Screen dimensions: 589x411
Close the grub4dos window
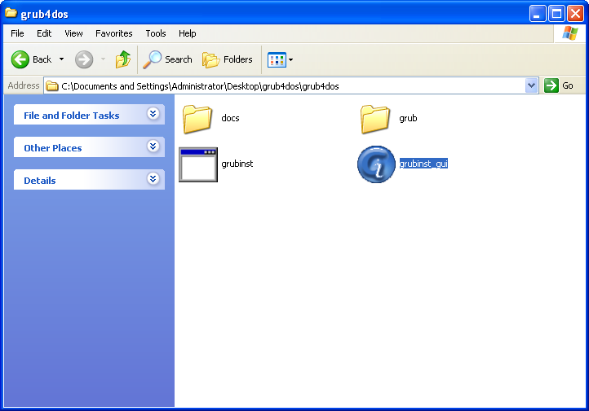(x=575, y=14)
